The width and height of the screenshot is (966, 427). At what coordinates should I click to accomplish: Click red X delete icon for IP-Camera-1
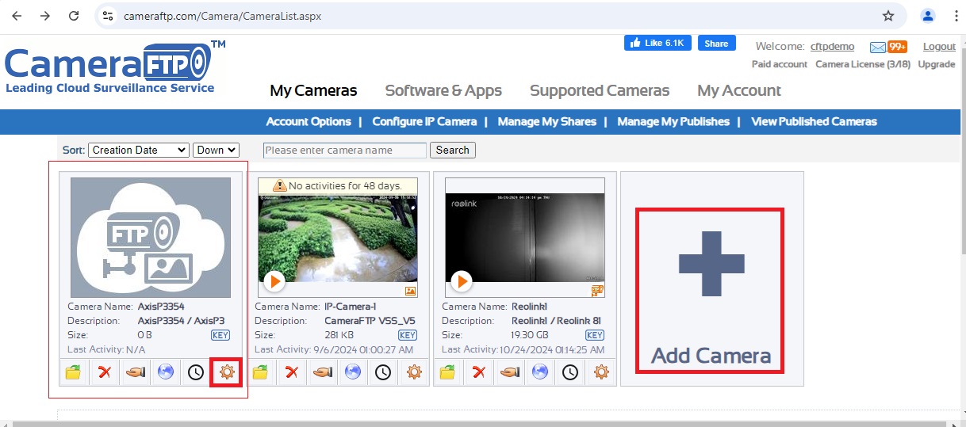coord(291,372)
